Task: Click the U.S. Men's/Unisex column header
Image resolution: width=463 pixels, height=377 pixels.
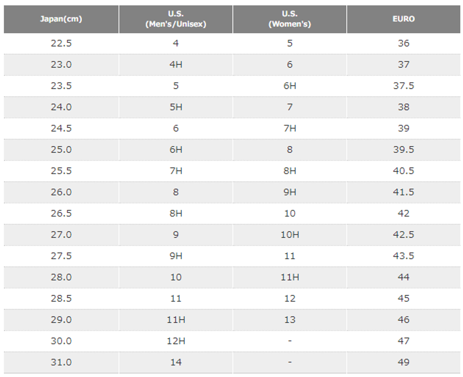Action: click(x=175, y=19)
